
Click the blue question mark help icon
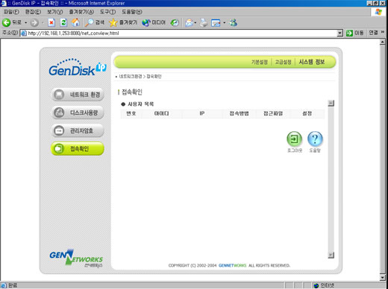tap(315, 139)
